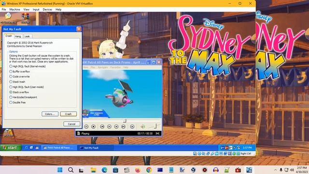Launch Google Chrome from the taskbar
309x174 pixels.
pyautogui.click(x=149, y=170)
